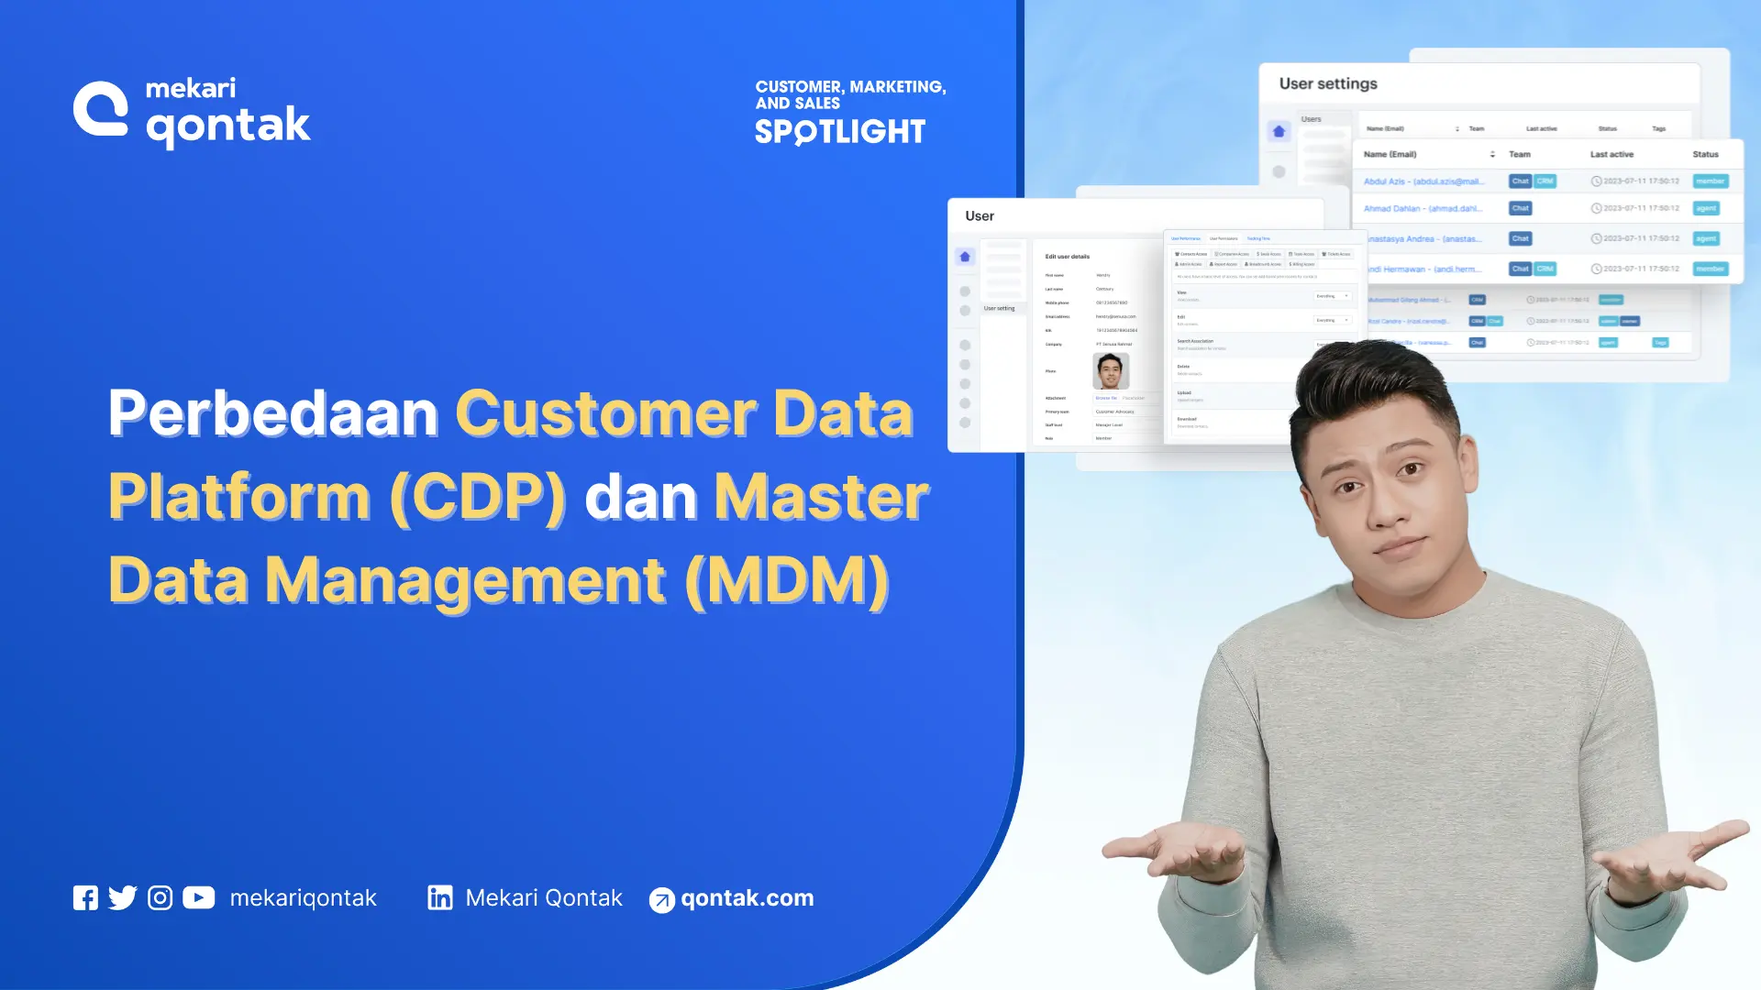
Task: Click the CRM badge in Abdul Azis row
Action: (1545, 181)
